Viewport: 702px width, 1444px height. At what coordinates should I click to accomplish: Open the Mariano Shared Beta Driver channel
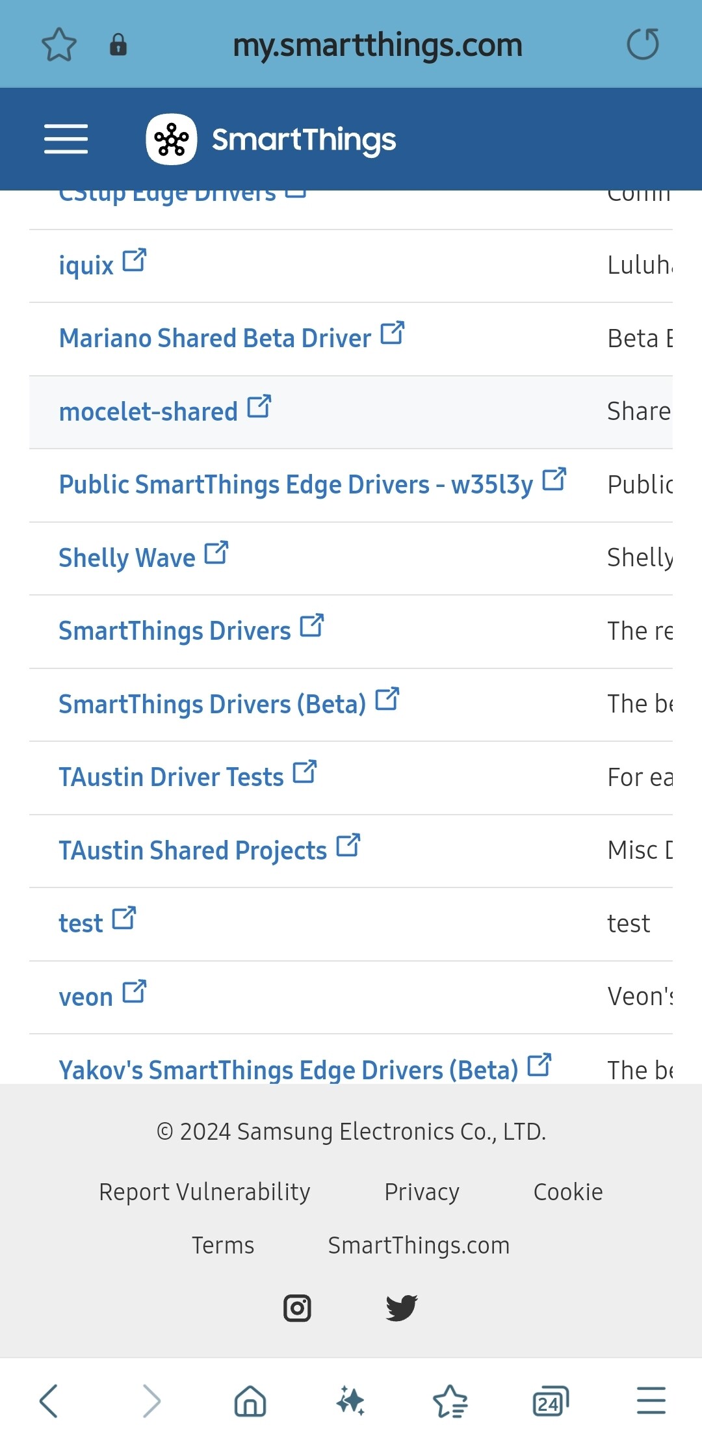coord(215,338)
